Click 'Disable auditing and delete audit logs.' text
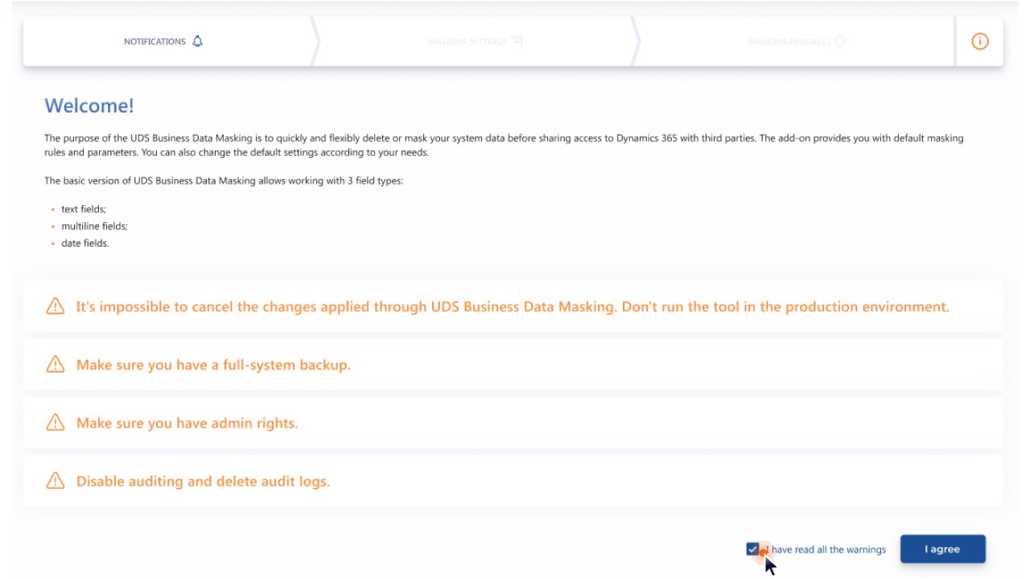 click(203, 482)
